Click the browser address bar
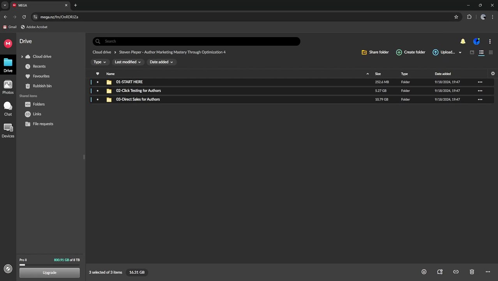Screen dimensions: 498x281 (x=245, y=17)
